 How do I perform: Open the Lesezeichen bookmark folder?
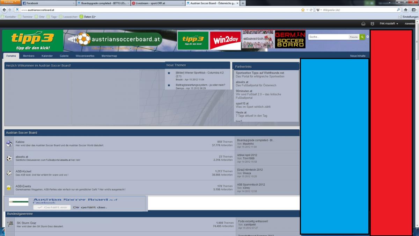(69, 16)
